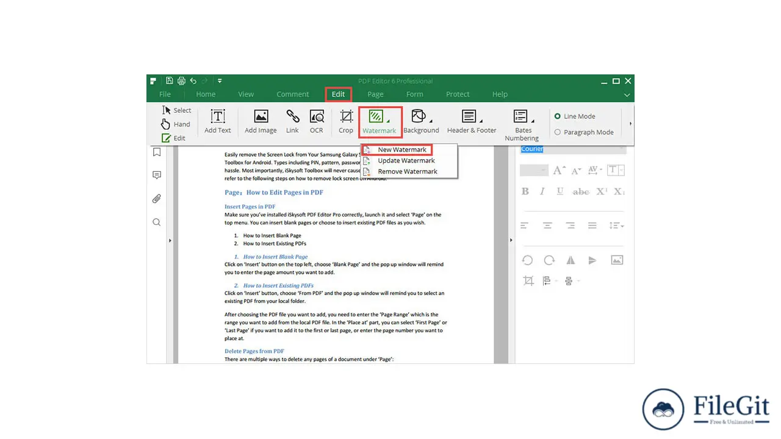Viewport: 781px width, 439px height.
Task: Switch to the Help tab
Action: [500, 95]
